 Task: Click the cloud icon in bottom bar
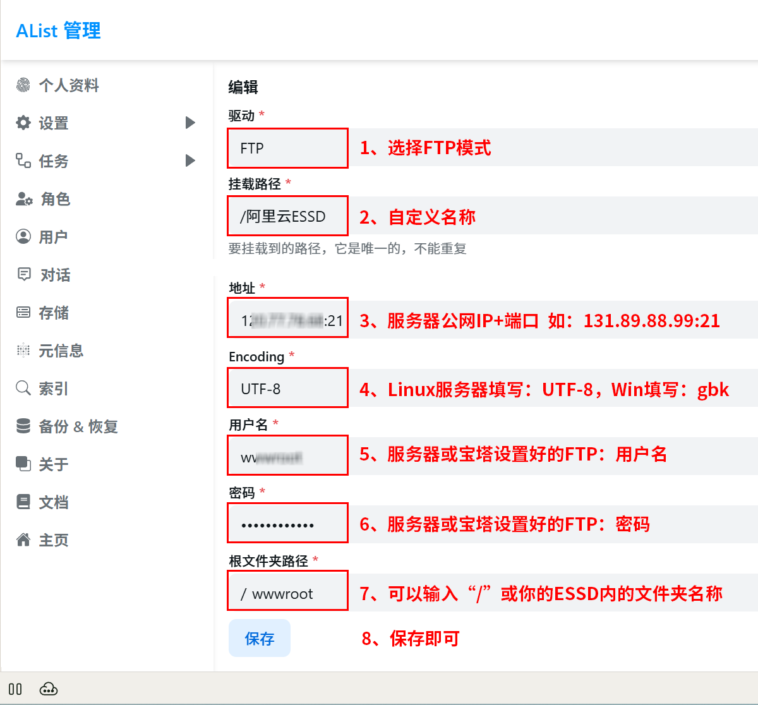tap(49, 689)
